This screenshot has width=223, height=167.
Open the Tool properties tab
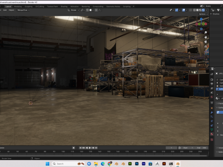pyautogui.click(x=212, y=74)
